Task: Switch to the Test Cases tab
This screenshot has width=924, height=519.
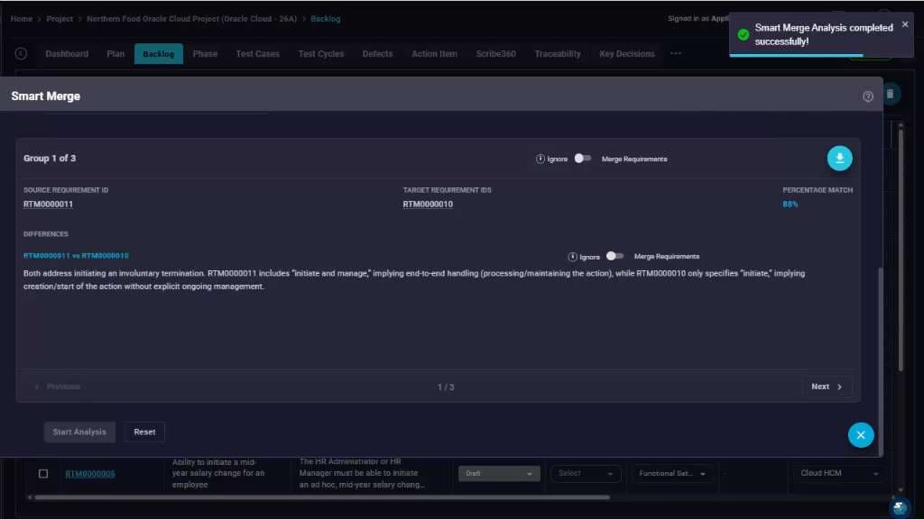Action: pos(257,53)
